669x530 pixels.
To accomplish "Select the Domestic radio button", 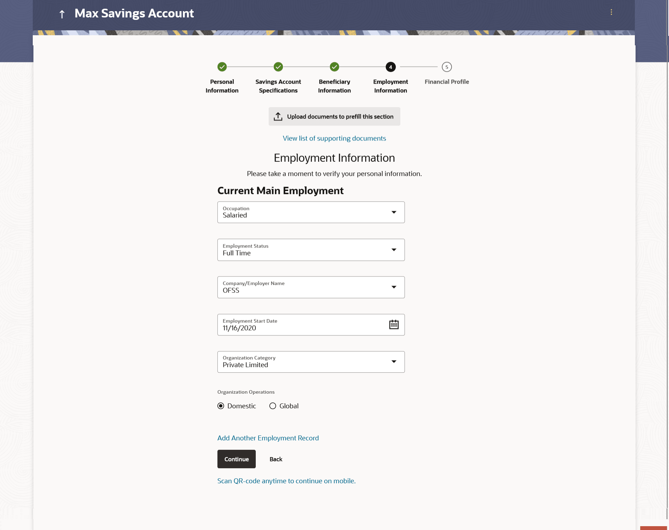I will [221, 406].
